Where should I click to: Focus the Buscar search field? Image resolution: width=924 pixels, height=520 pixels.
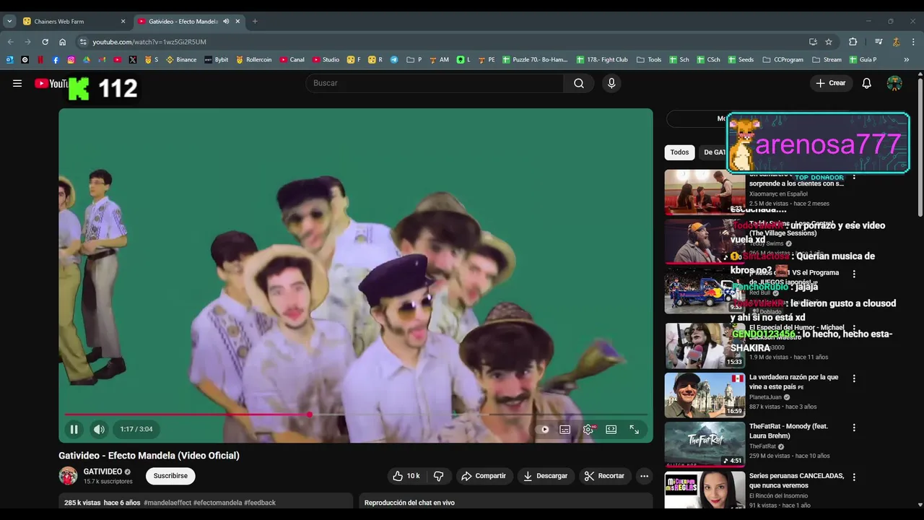pos(435,83)
